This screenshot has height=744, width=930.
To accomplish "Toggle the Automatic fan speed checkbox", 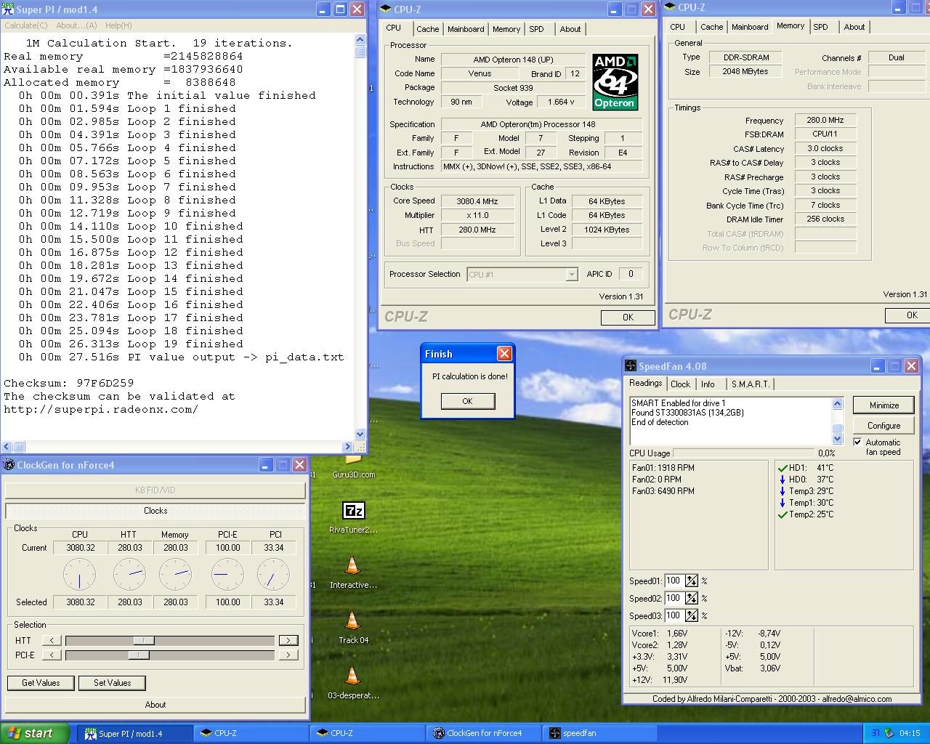I will click(857, 442).
